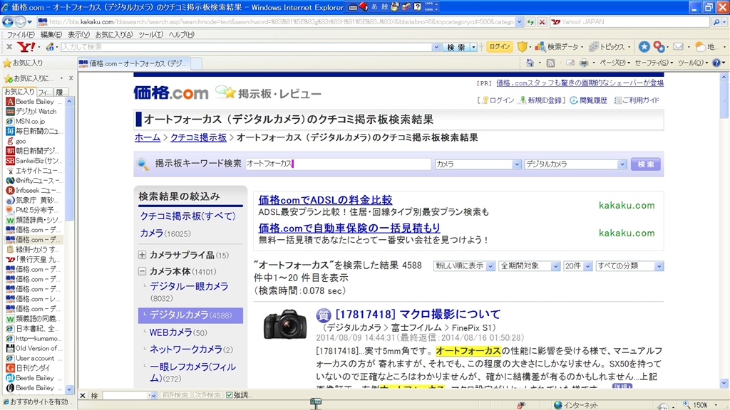Open the ファイル(F) menu
The height and width of the screenshot is (410, 730).
coord(21,34)
